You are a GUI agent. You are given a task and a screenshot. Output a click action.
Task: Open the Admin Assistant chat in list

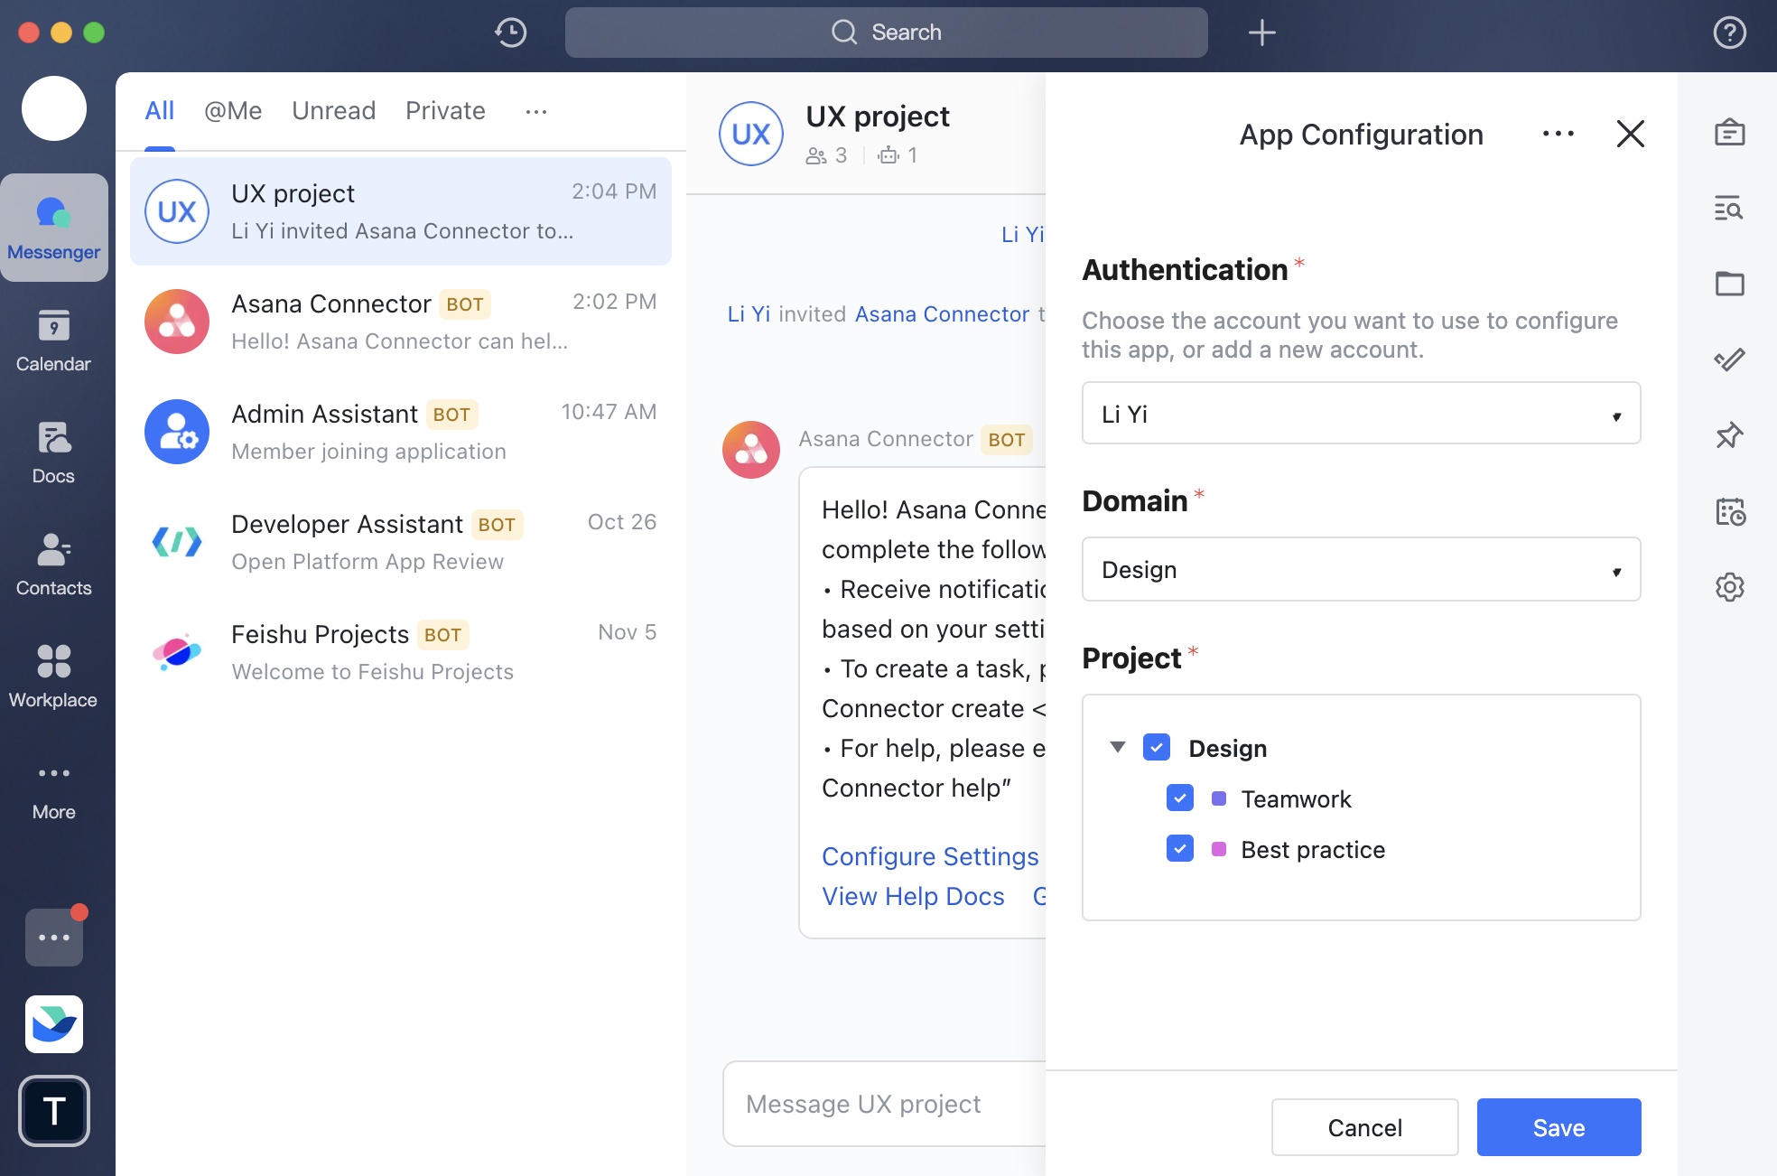coord(401,432)
